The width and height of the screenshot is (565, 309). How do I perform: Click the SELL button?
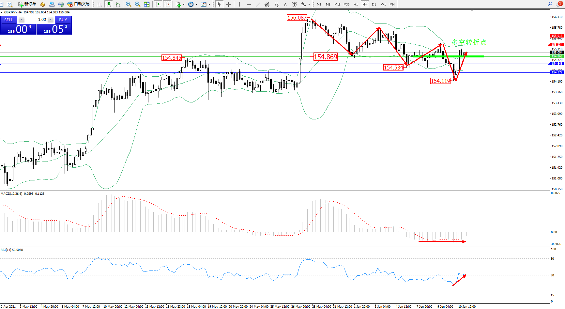8,20
